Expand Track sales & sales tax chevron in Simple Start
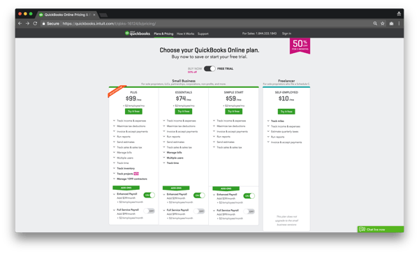The image size is (419, 254). pos(214,147)
